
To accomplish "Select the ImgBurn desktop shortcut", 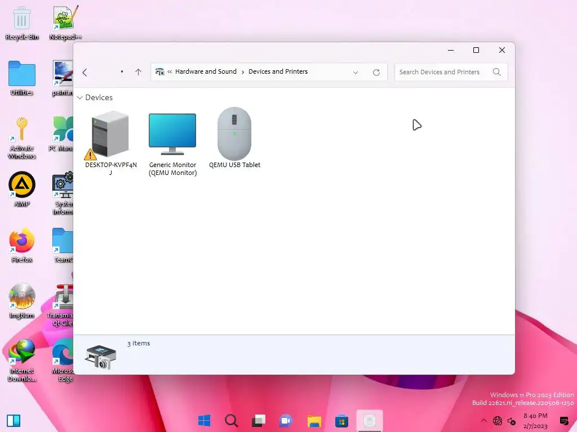I will pyautogui.click(x=22, y=301).
